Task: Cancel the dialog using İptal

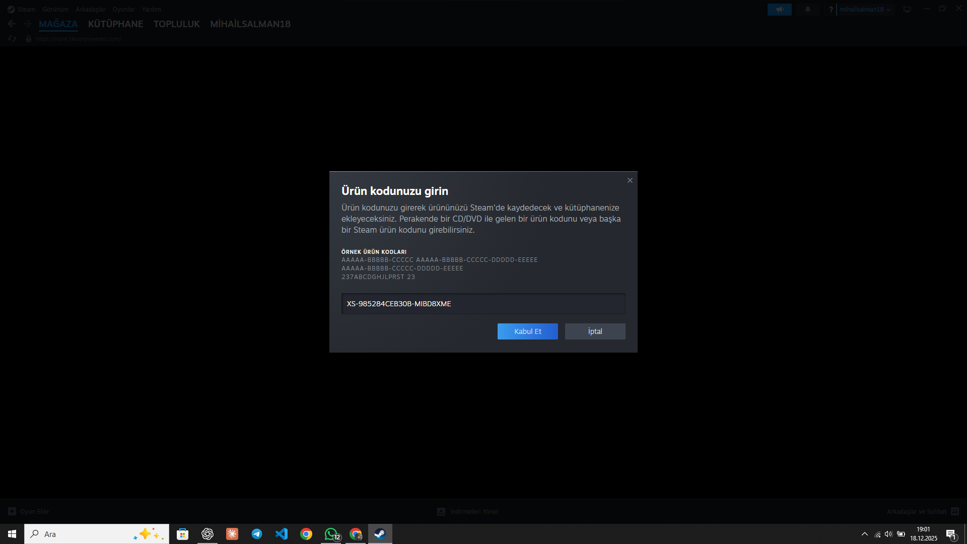Action: [x=595, y=331]
